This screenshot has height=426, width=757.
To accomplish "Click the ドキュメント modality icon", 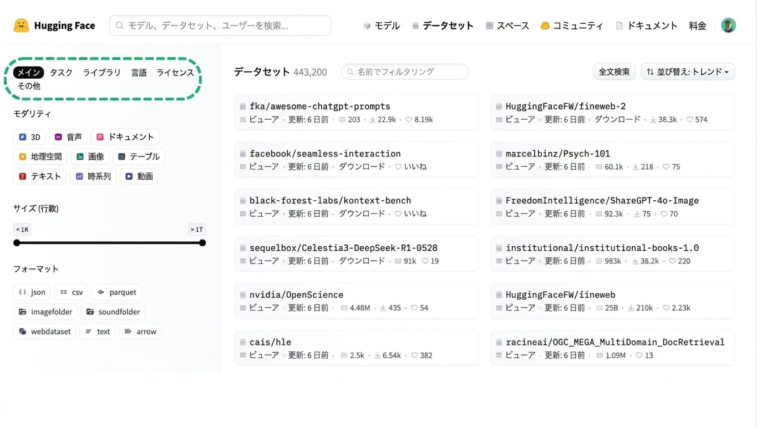I will click(100, 137).
